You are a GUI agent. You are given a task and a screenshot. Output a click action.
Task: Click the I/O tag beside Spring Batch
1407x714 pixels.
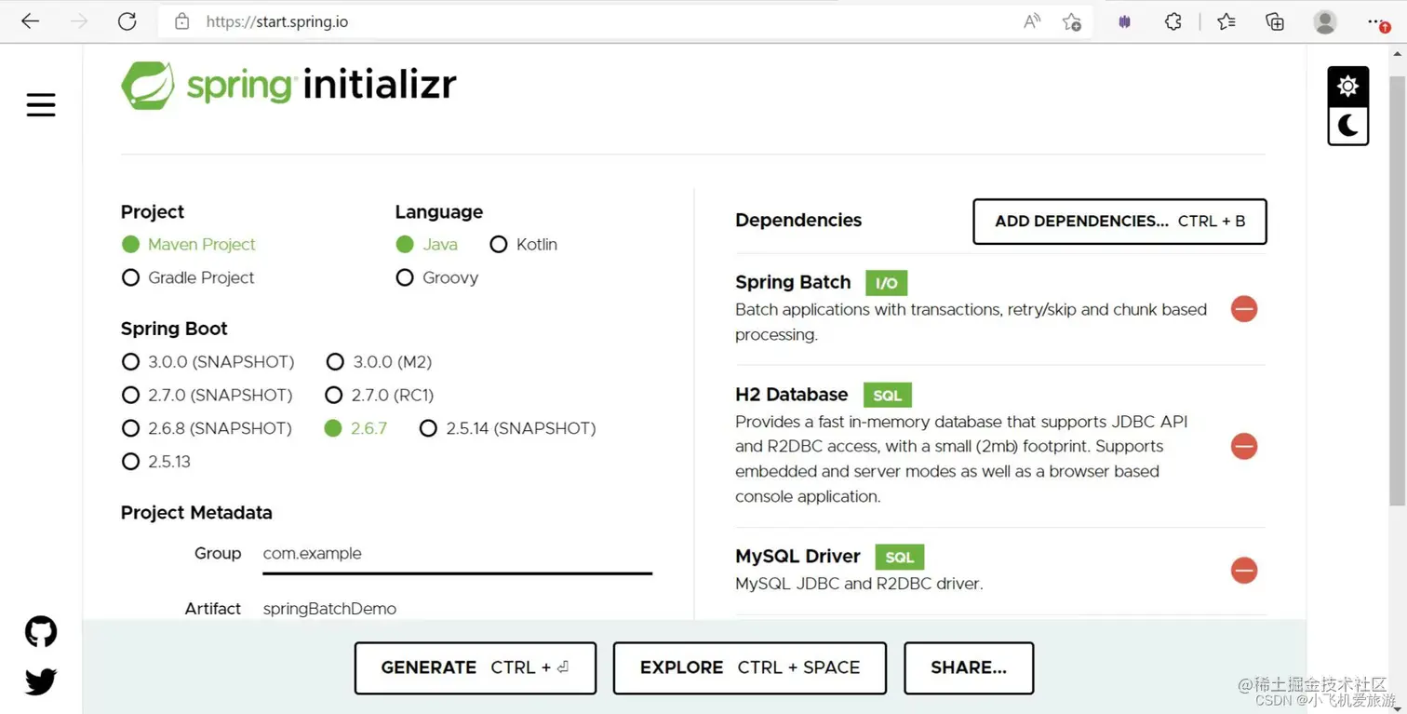[x=886, y=283]
